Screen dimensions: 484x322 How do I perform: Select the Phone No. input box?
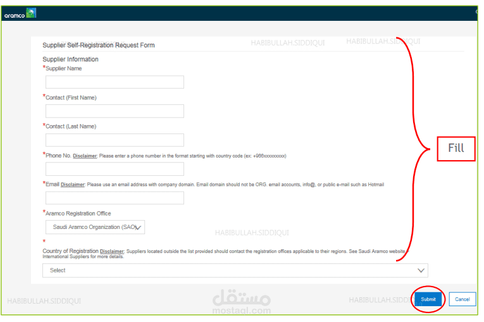pos(116,170)
